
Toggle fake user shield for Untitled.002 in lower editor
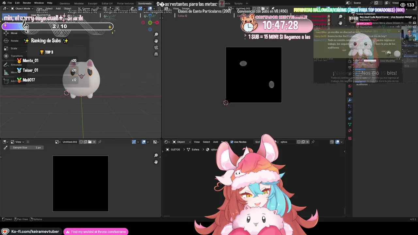pyautogui.click(x=81, y=142)
